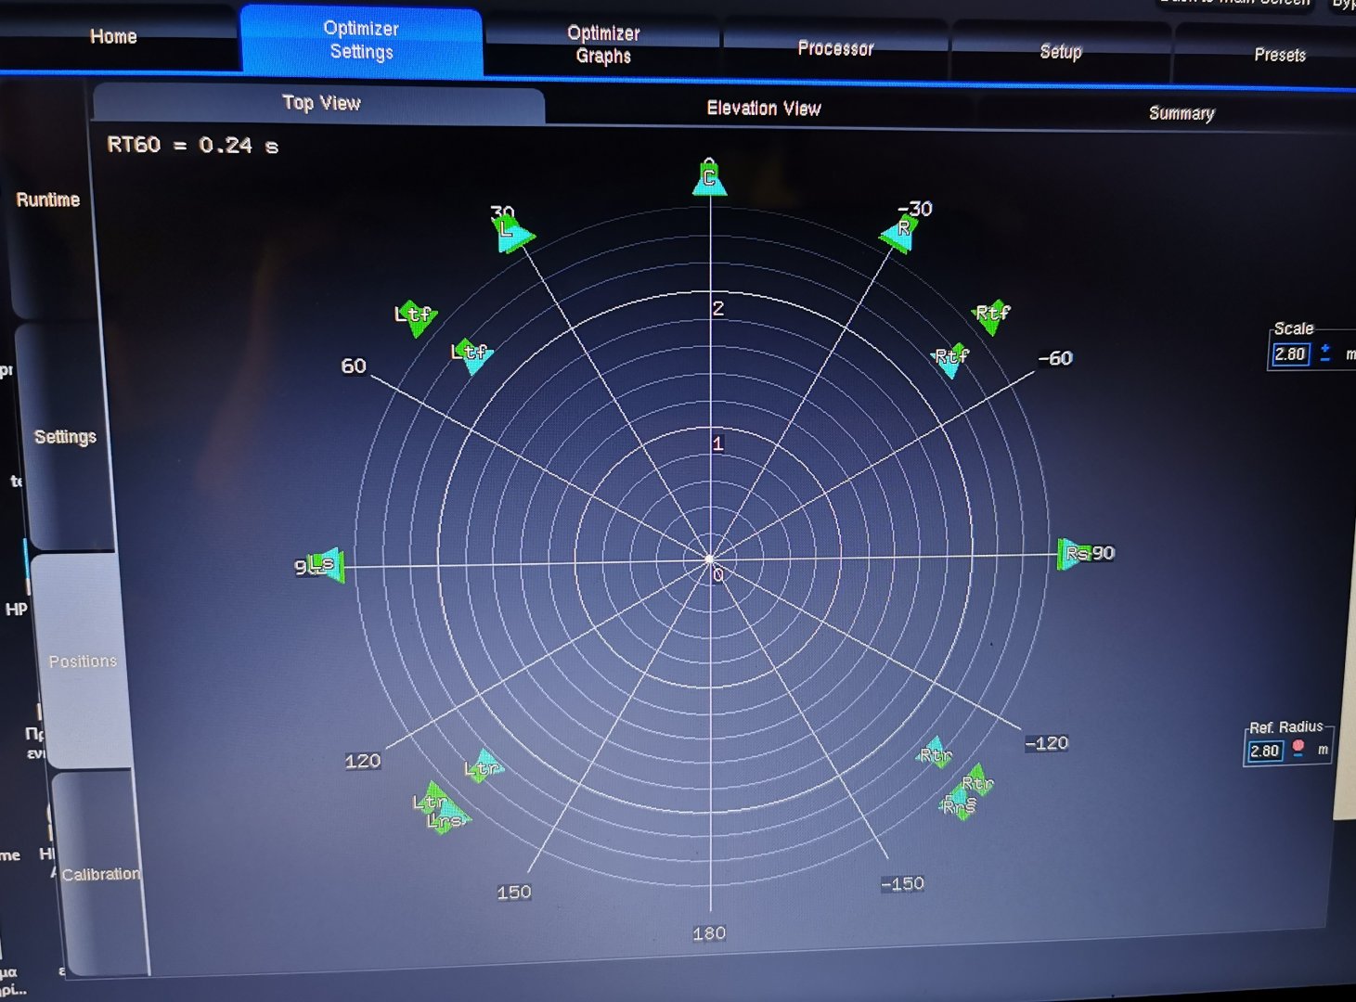Go to the Home tab

(113, 37)
